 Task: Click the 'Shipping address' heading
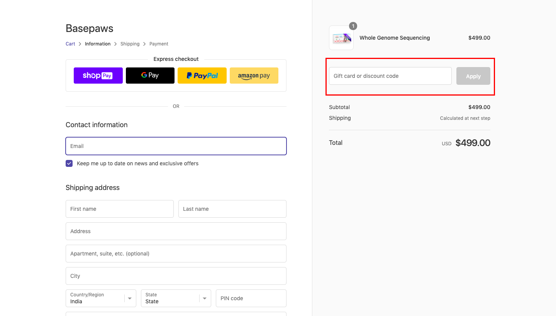pos(93,188)
